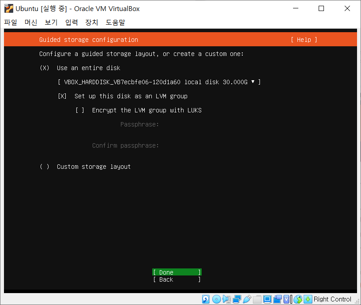Click the hard disk activity status icon
The width and height of the screenshot is (361, 305).
pyautogui.click(x=206, y=299)
